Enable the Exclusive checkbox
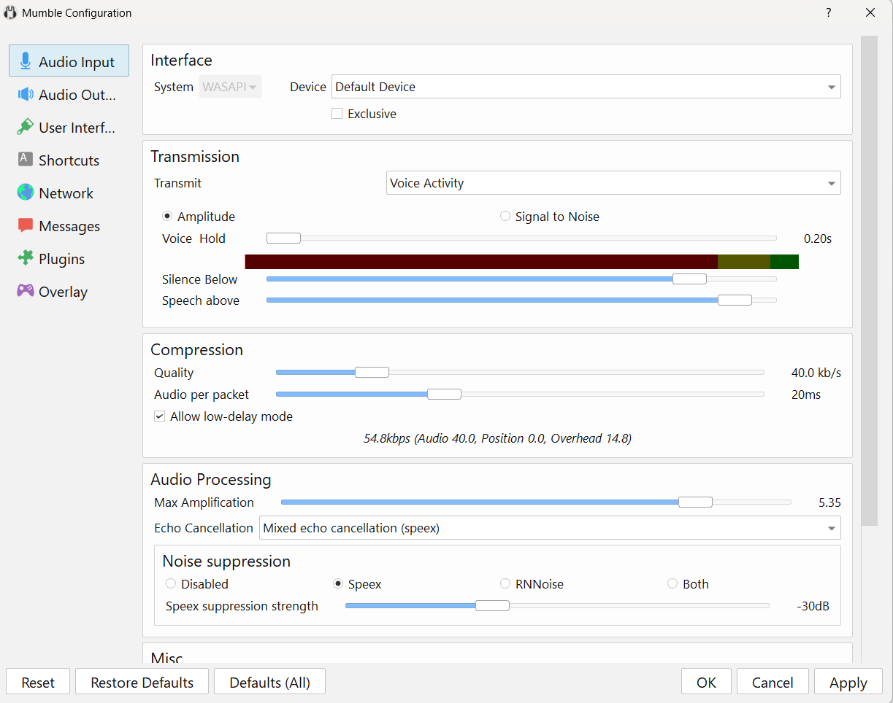The width and height of the screenshot is (893, 703). point(337,114)
